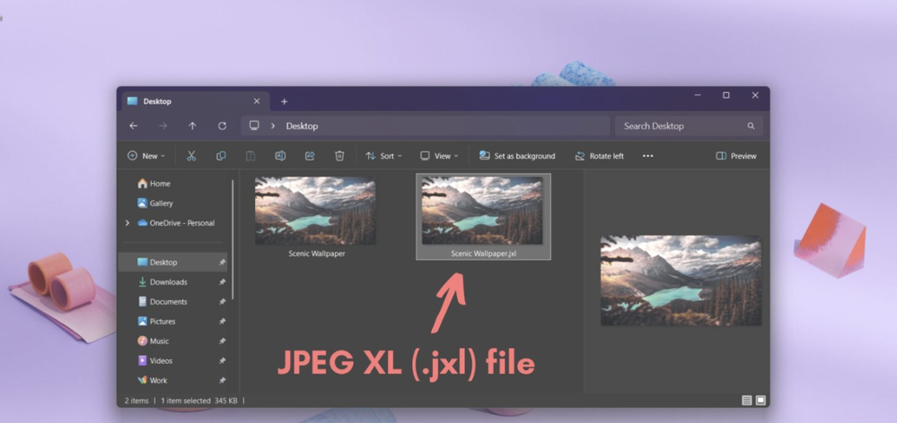Click pin icon next to Documents

tap(222, 302)
